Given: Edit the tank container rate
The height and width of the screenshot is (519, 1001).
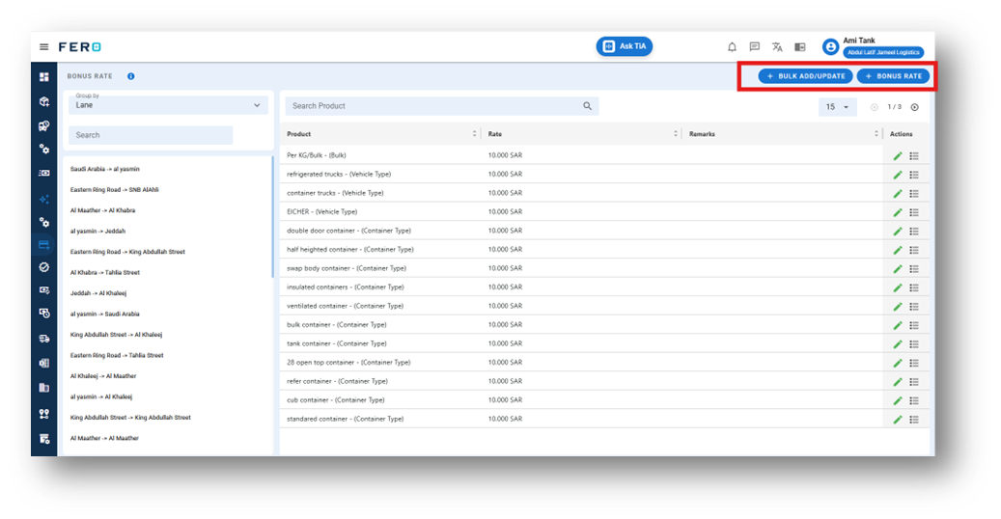Looking at the screenshot, I should [x=898, y=344].
